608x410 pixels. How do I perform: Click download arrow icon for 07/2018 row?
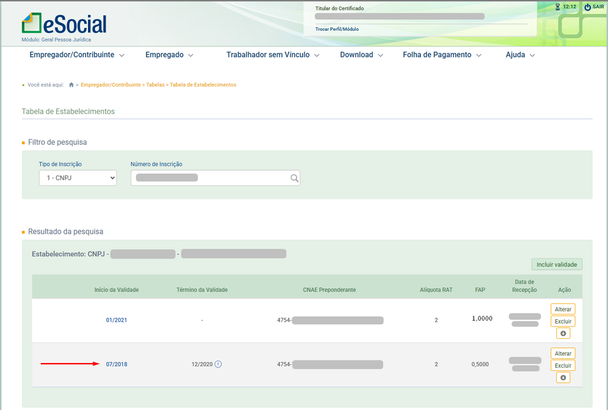pyautogui.click(x=563, y=378)
